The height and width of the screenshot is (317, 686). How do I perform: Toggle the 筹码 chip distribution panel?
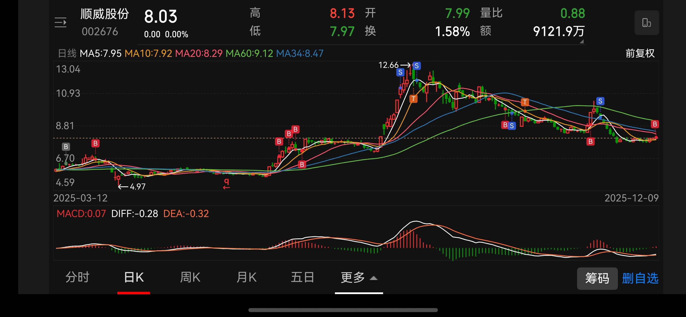[x=597, y=278]
